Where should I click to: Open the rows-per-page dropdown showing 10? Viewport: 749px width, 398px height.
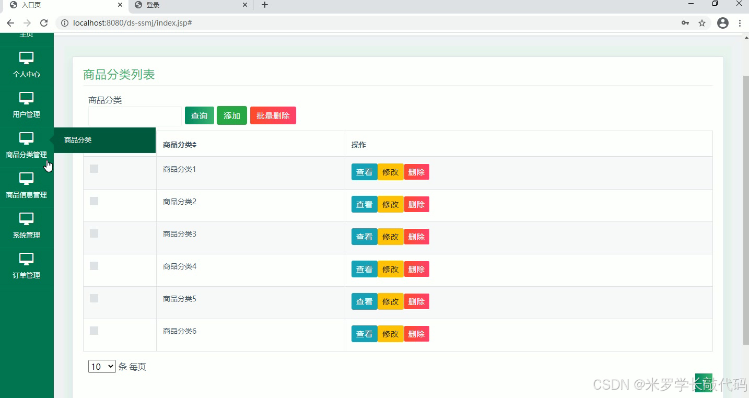(102, 367)
